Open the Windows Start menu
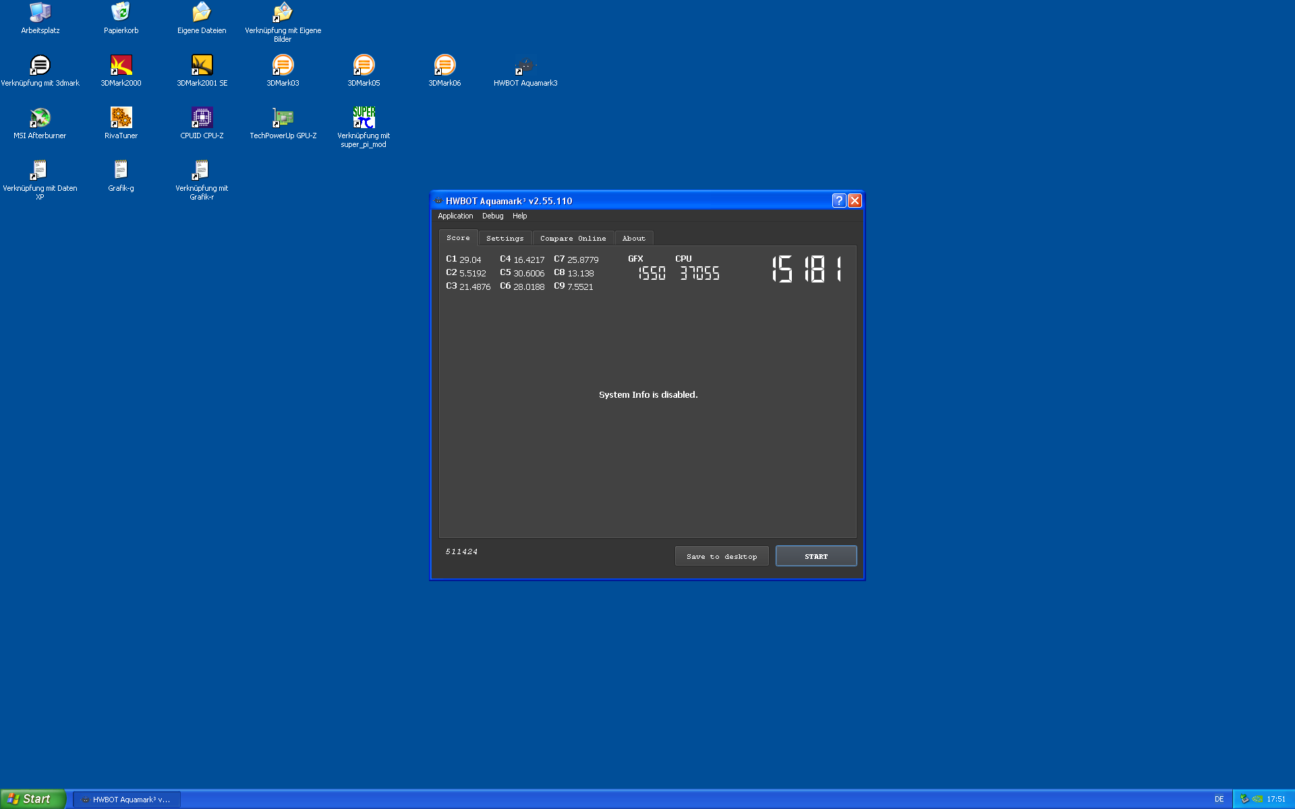This screenshot has height=809, width=1295. pos(33,799)
